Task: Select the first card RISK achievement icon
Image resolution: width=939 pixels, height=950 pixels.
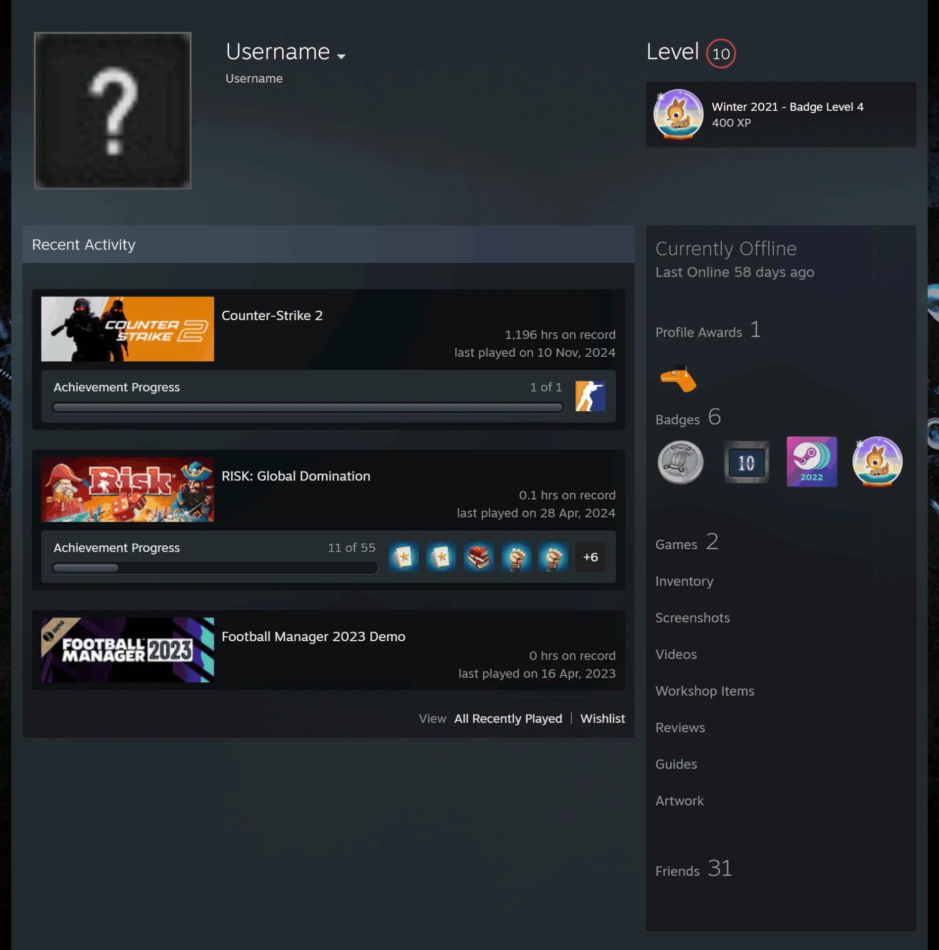Action: pos(403,557)
